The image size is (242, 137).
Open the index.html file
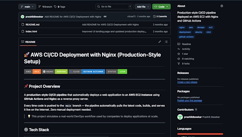[x=31, y=31]
